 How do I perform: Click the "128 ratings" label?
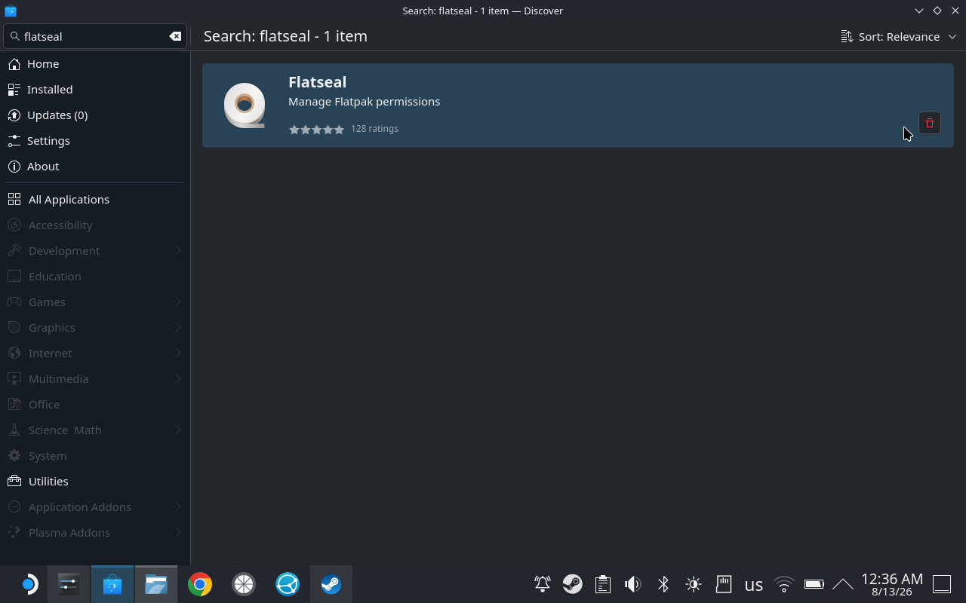(374, 129)
